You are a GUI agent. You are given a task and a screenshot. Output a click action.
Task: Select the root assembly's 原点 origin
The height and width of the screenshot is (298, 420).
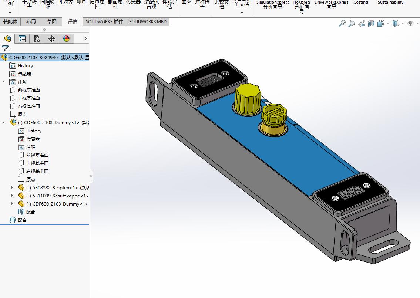(18, 114)
